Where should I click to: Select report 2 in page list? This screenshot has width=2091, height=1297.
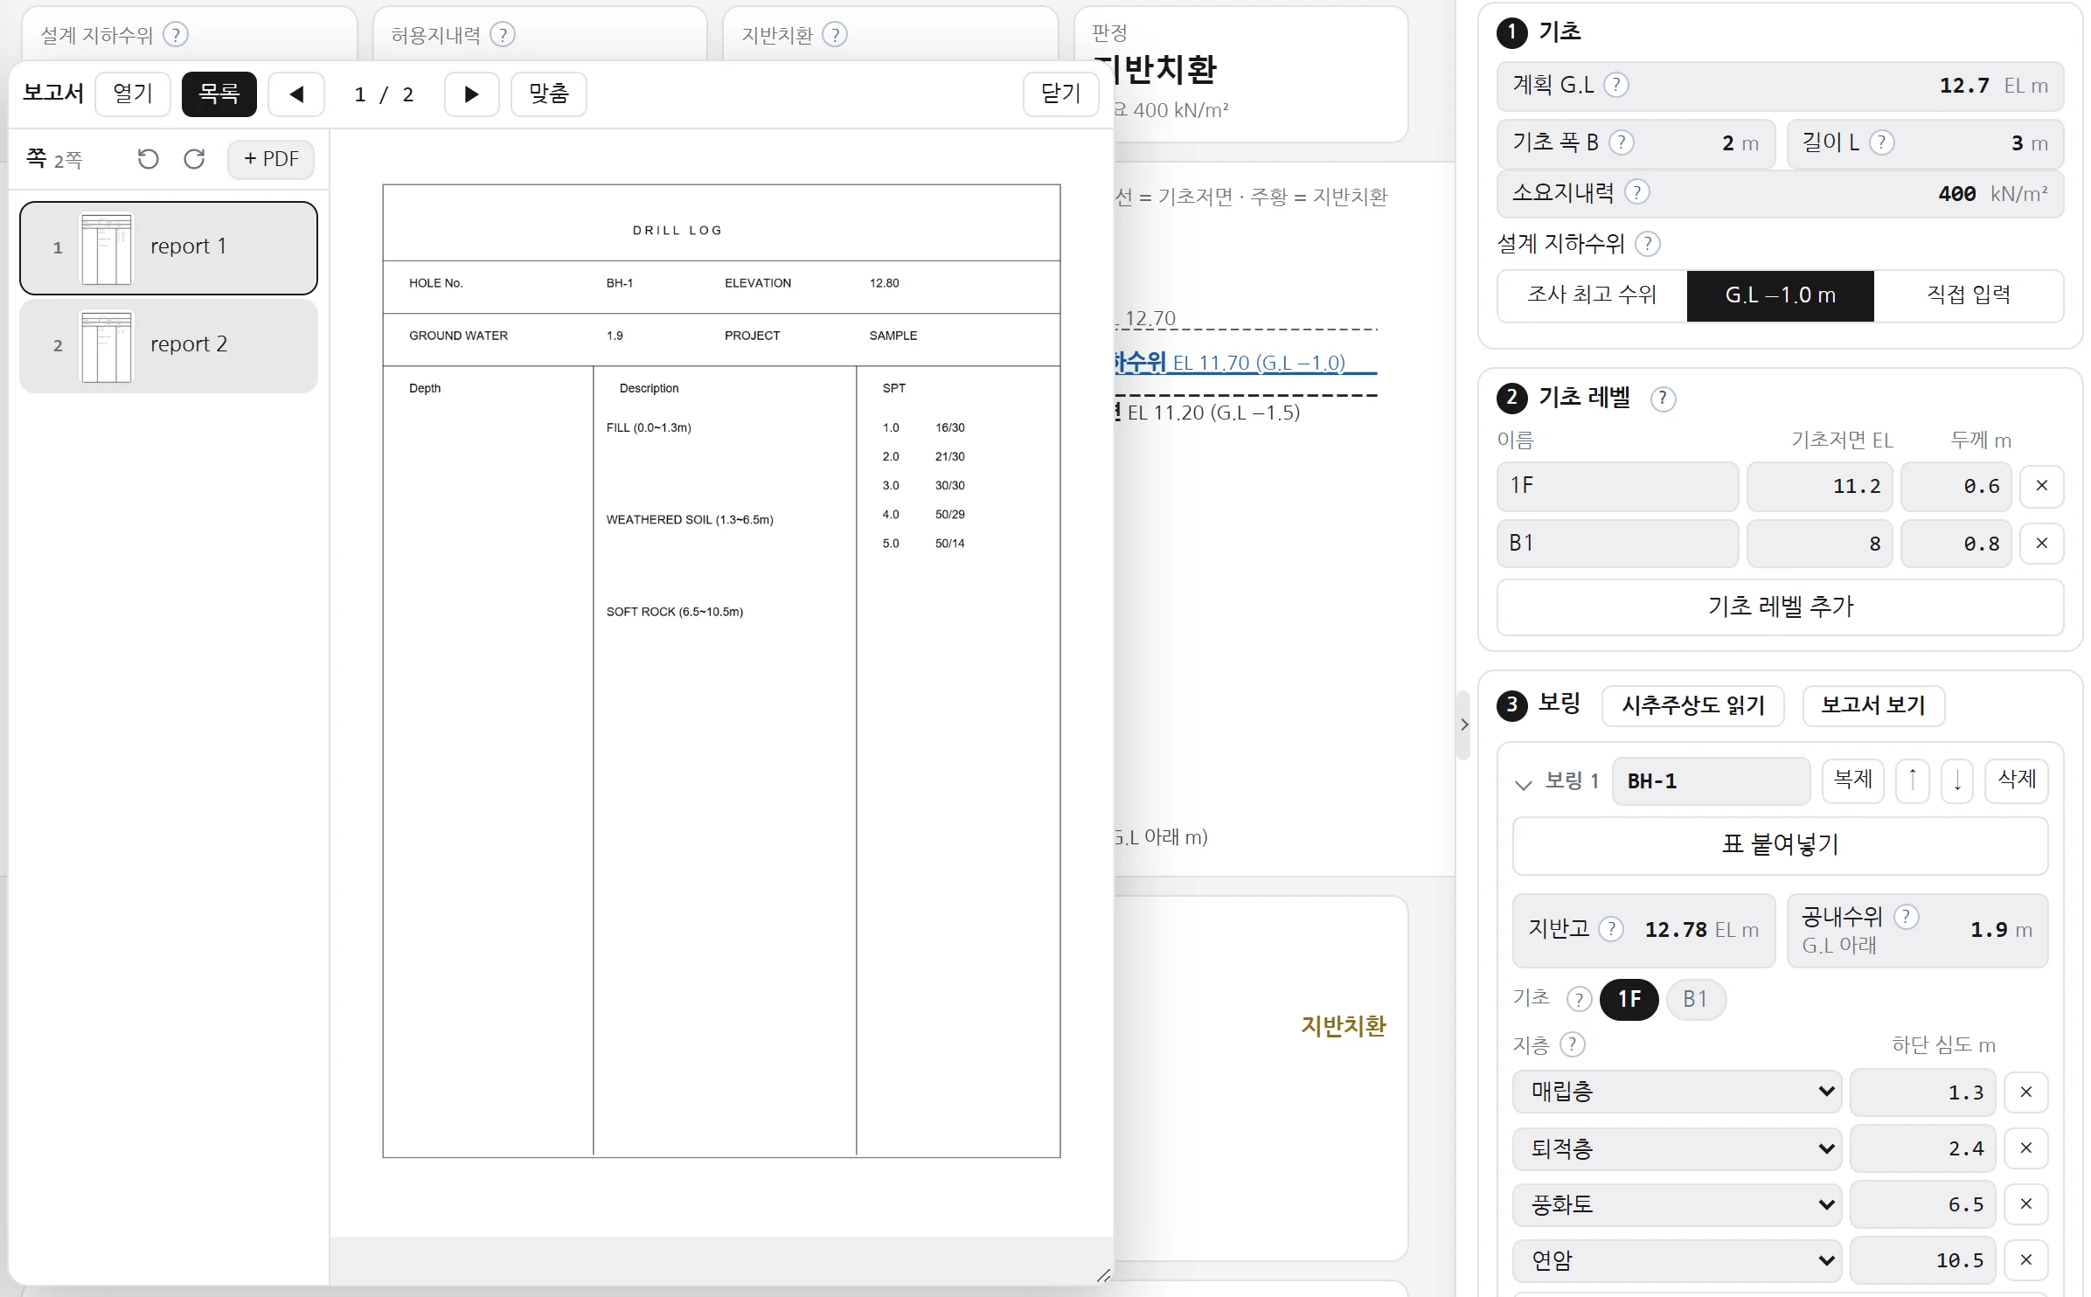169,346
